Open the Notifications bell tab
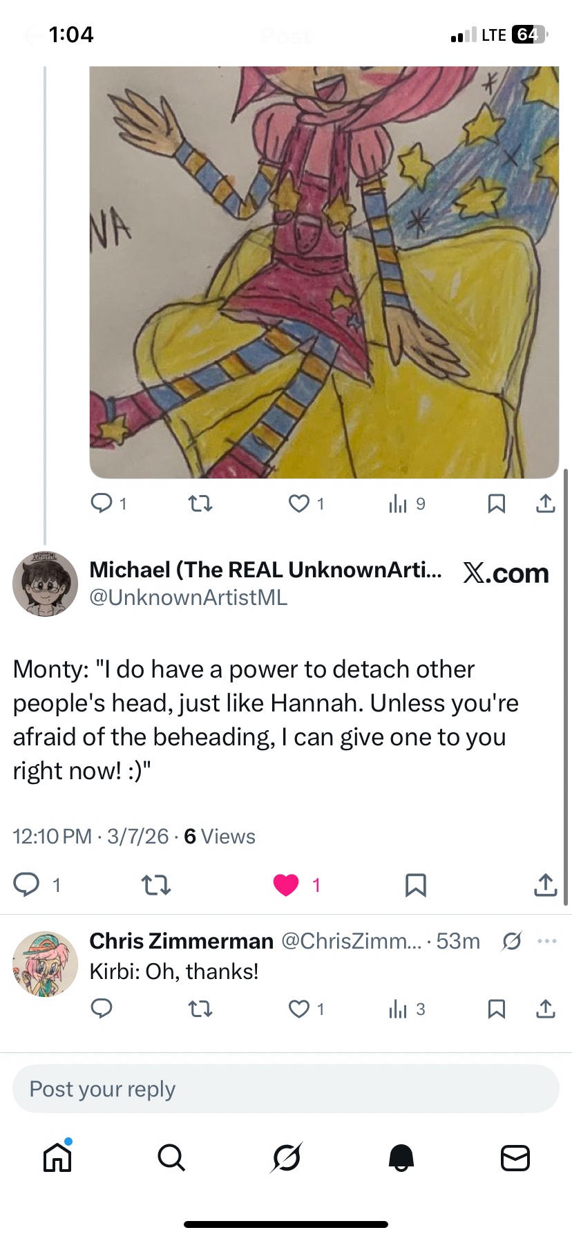The height and width of the screenshot is (1239, 572). click(401, 1157)
